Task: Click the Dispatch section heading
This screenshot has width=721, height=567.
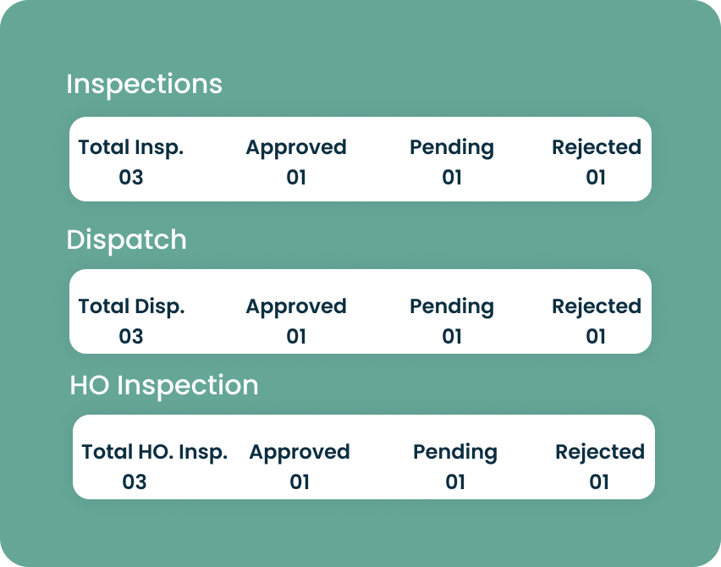Action: tap(126, 240)
